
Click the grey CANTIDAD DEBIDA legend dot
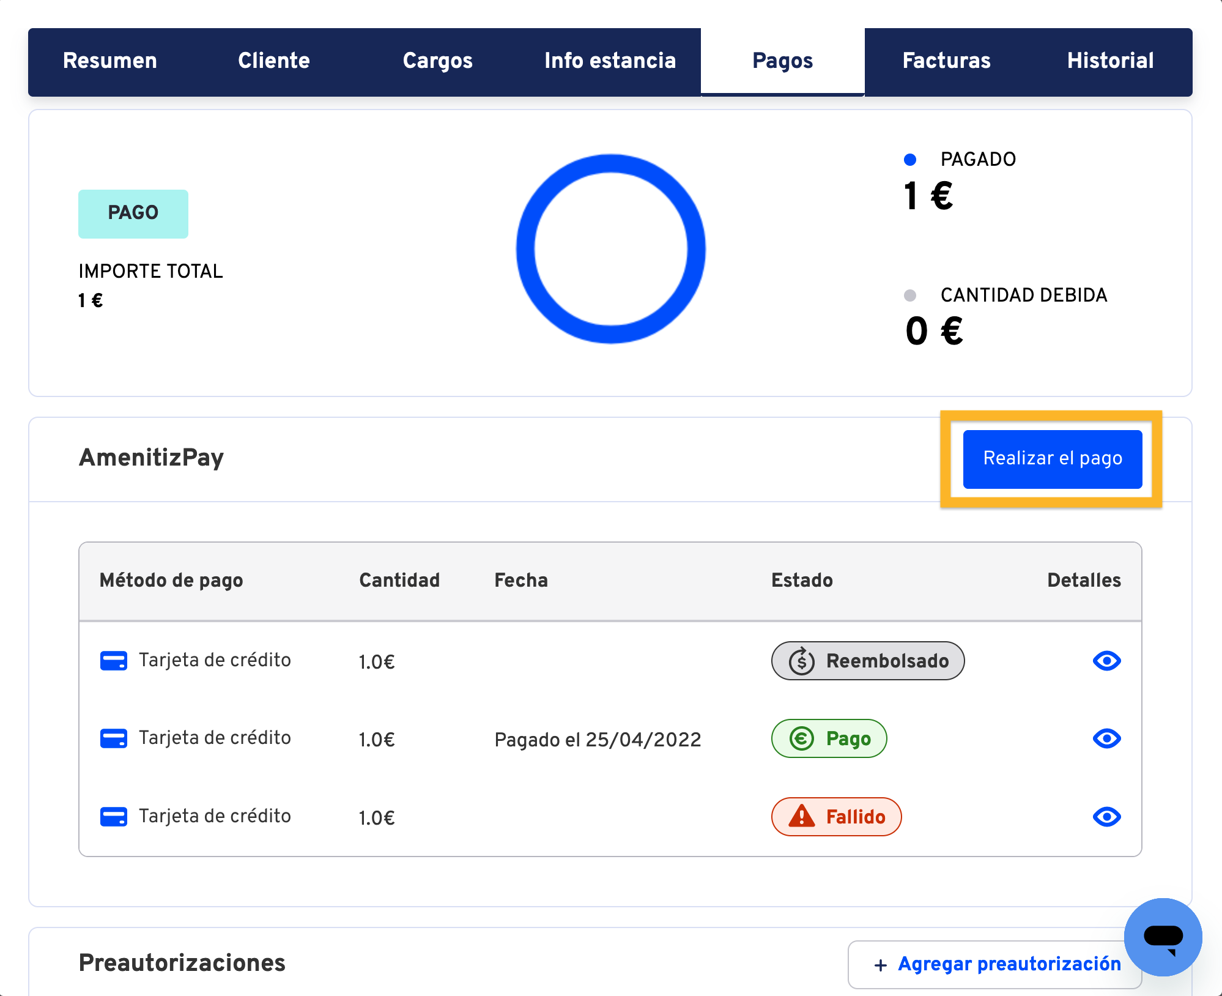point(910,295)
